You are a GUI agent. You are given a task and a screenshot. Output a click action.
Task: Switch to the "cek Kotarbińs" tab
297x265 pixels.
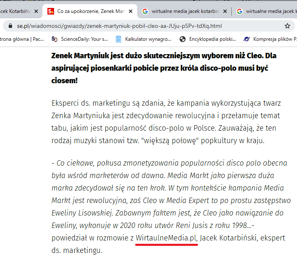(20, 11)
